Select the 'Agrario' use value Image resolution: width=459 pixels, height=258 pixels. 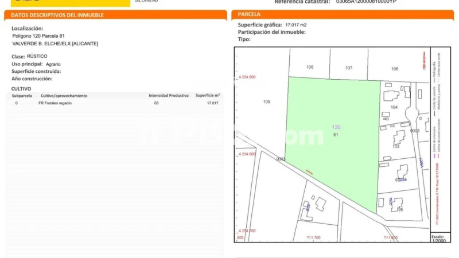pos(53,64)
